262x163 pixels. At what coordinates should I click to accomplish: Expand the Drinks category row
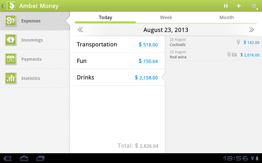click(119, 78)
